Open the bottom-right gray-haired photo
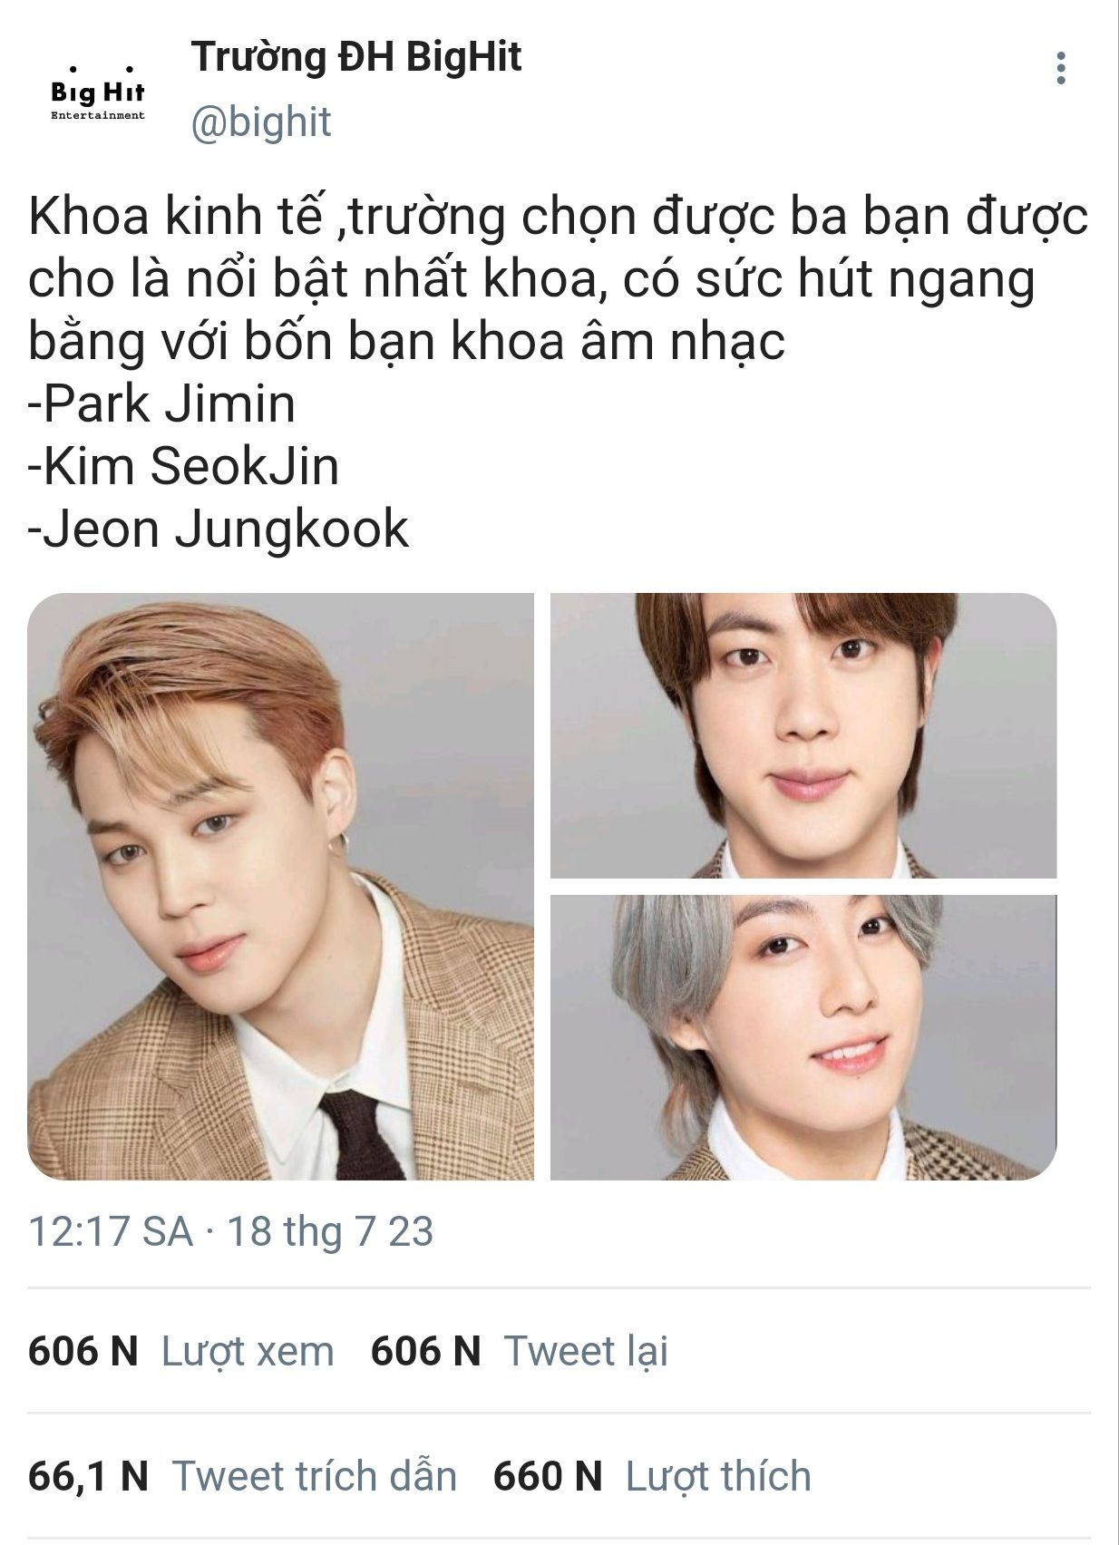The height and width of the screenshot is (1545, 1119). [803, 1037]
